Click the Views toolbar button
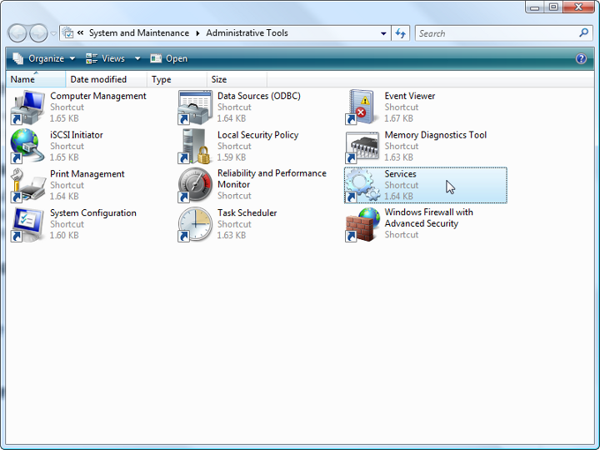The image size is (600, 450). 105,58
